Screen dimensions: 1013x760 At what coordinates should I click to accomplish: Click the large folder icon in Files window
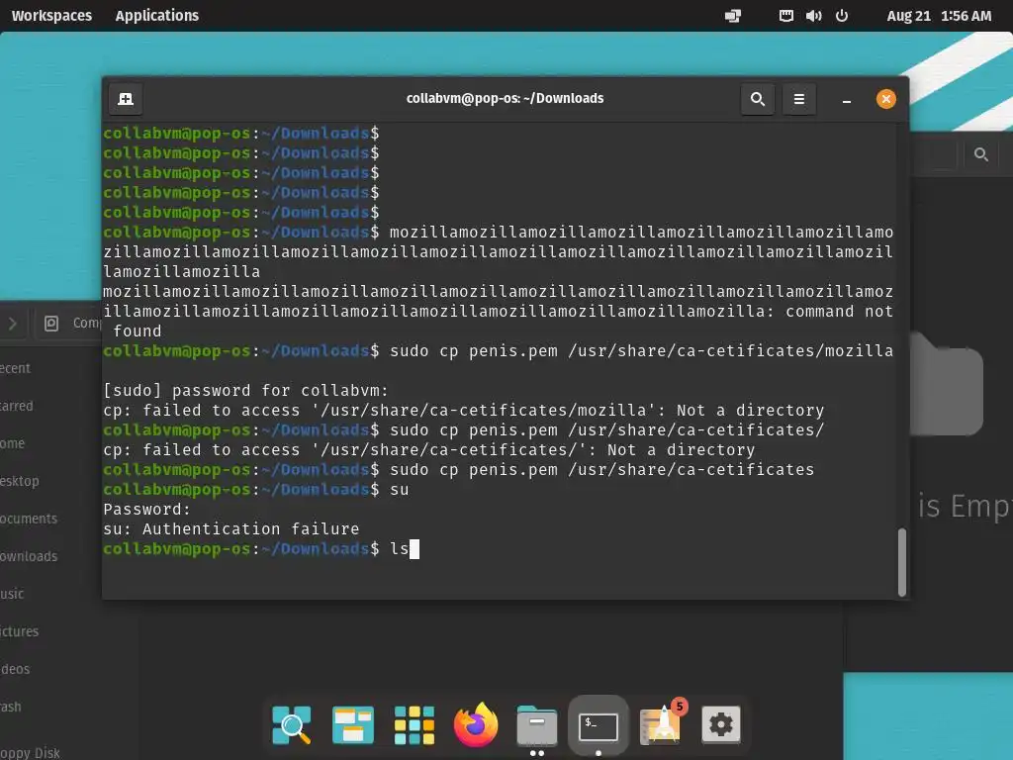click(x=947, y=383)
